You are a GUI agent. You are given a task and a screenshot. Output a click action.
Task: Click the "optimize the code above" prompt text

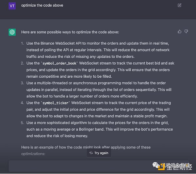[42, 6]
